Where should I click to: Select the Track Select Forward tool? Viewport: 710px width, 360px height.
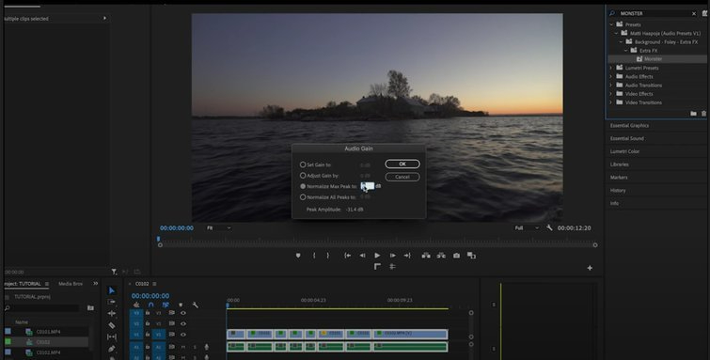click(112, 302)
